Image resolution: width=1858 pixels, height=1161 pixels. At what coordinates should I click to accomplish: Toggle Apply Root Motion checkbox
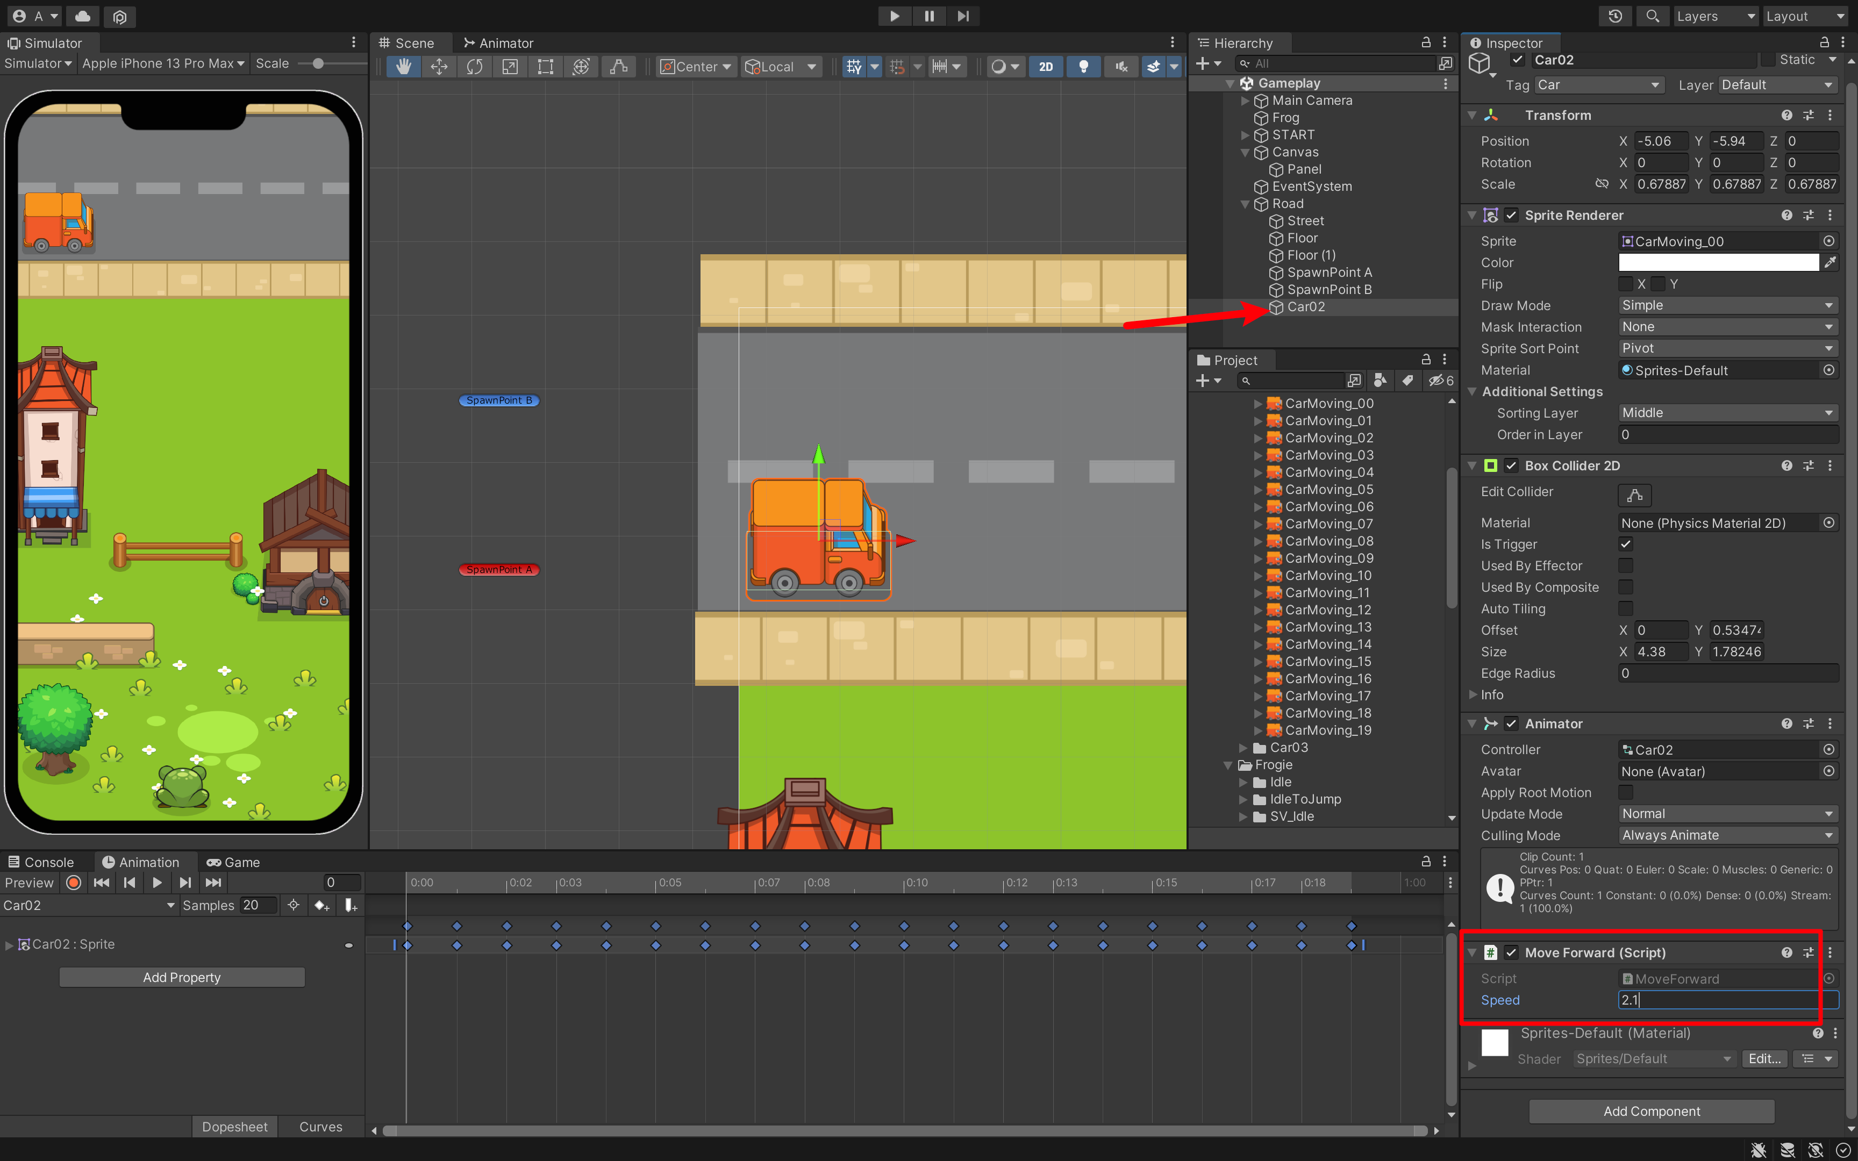coord(1625,792)
